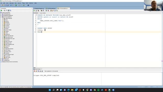The width and height of the screenshot is (163, 92).
Task: Expand the Sequences node
Action: tap(3, 34)
